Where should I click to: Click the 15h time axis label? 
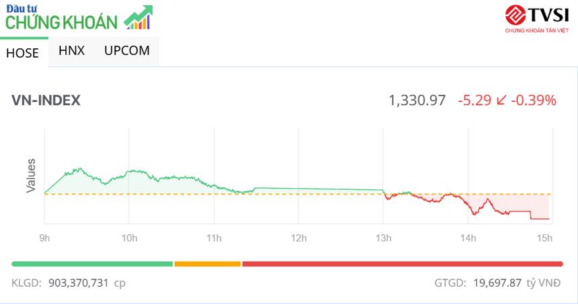544,238
